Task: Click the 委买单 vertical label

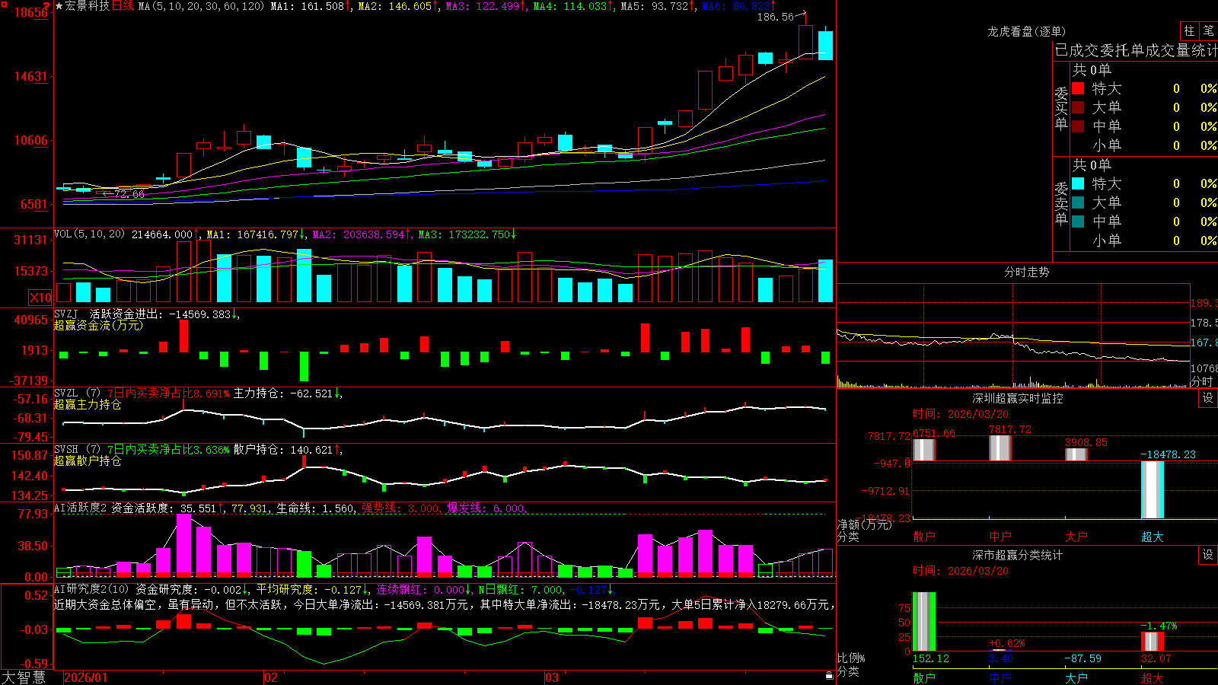Action: coord(1061,108)
